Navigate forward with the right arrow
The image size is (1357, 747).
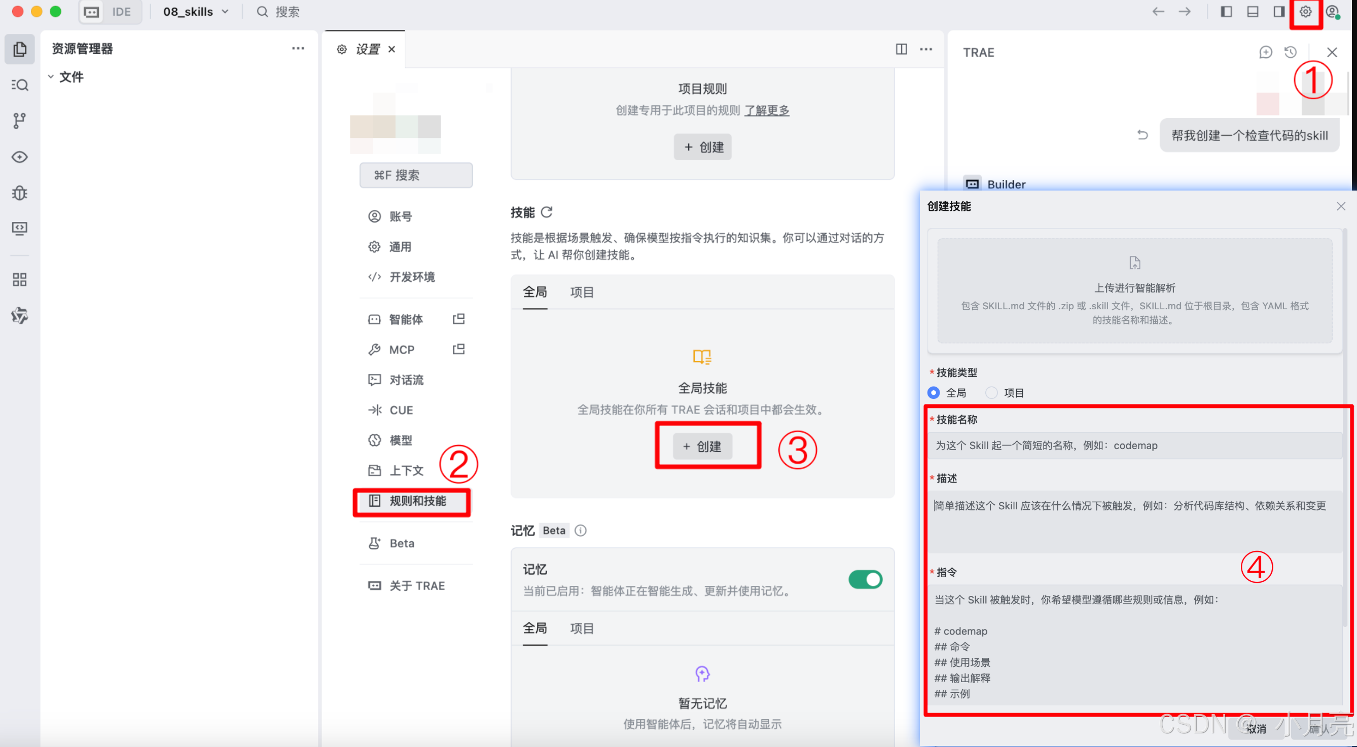click(1185, 12)
